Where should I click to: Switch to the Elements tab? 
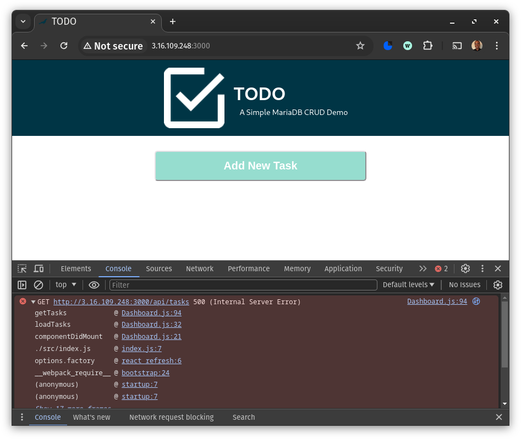76,268
